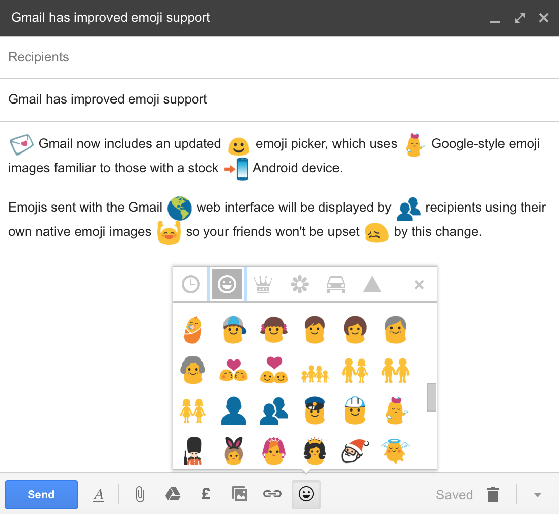
Task: Pick the construction worker helmet emoji
Action: pos(355,411)
